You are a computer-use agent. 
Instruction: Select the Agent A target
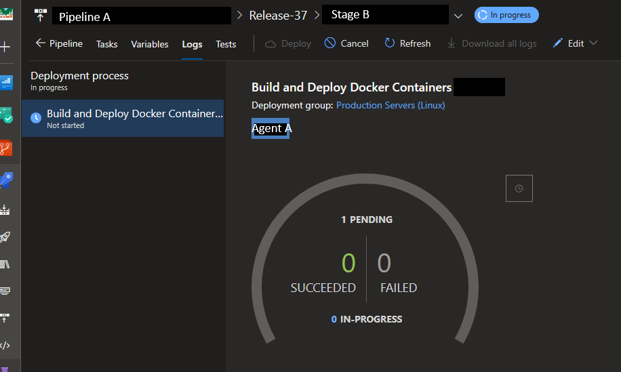(x=271, y=128)
